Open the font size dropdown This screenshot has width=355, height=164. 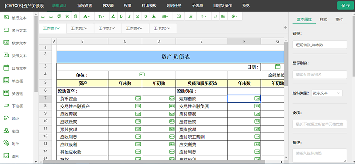pyautogui.click(x=102, y=16)
